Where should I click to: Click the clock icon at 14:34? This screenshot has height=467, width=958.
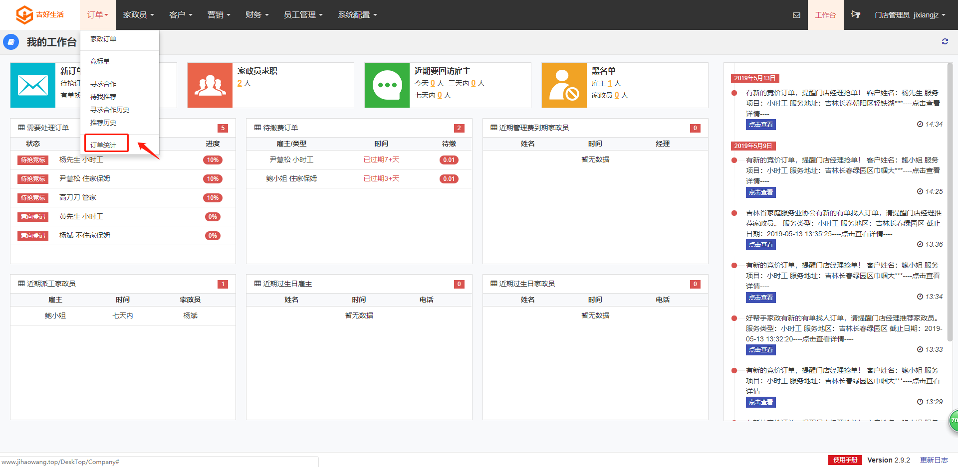[x=920, y=124]
